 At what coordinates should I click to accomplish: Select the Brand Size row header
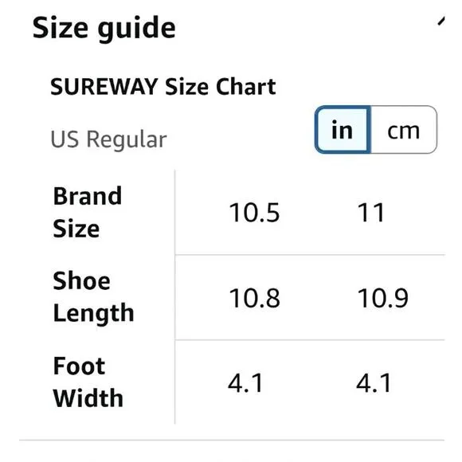(x=87, y=212)
